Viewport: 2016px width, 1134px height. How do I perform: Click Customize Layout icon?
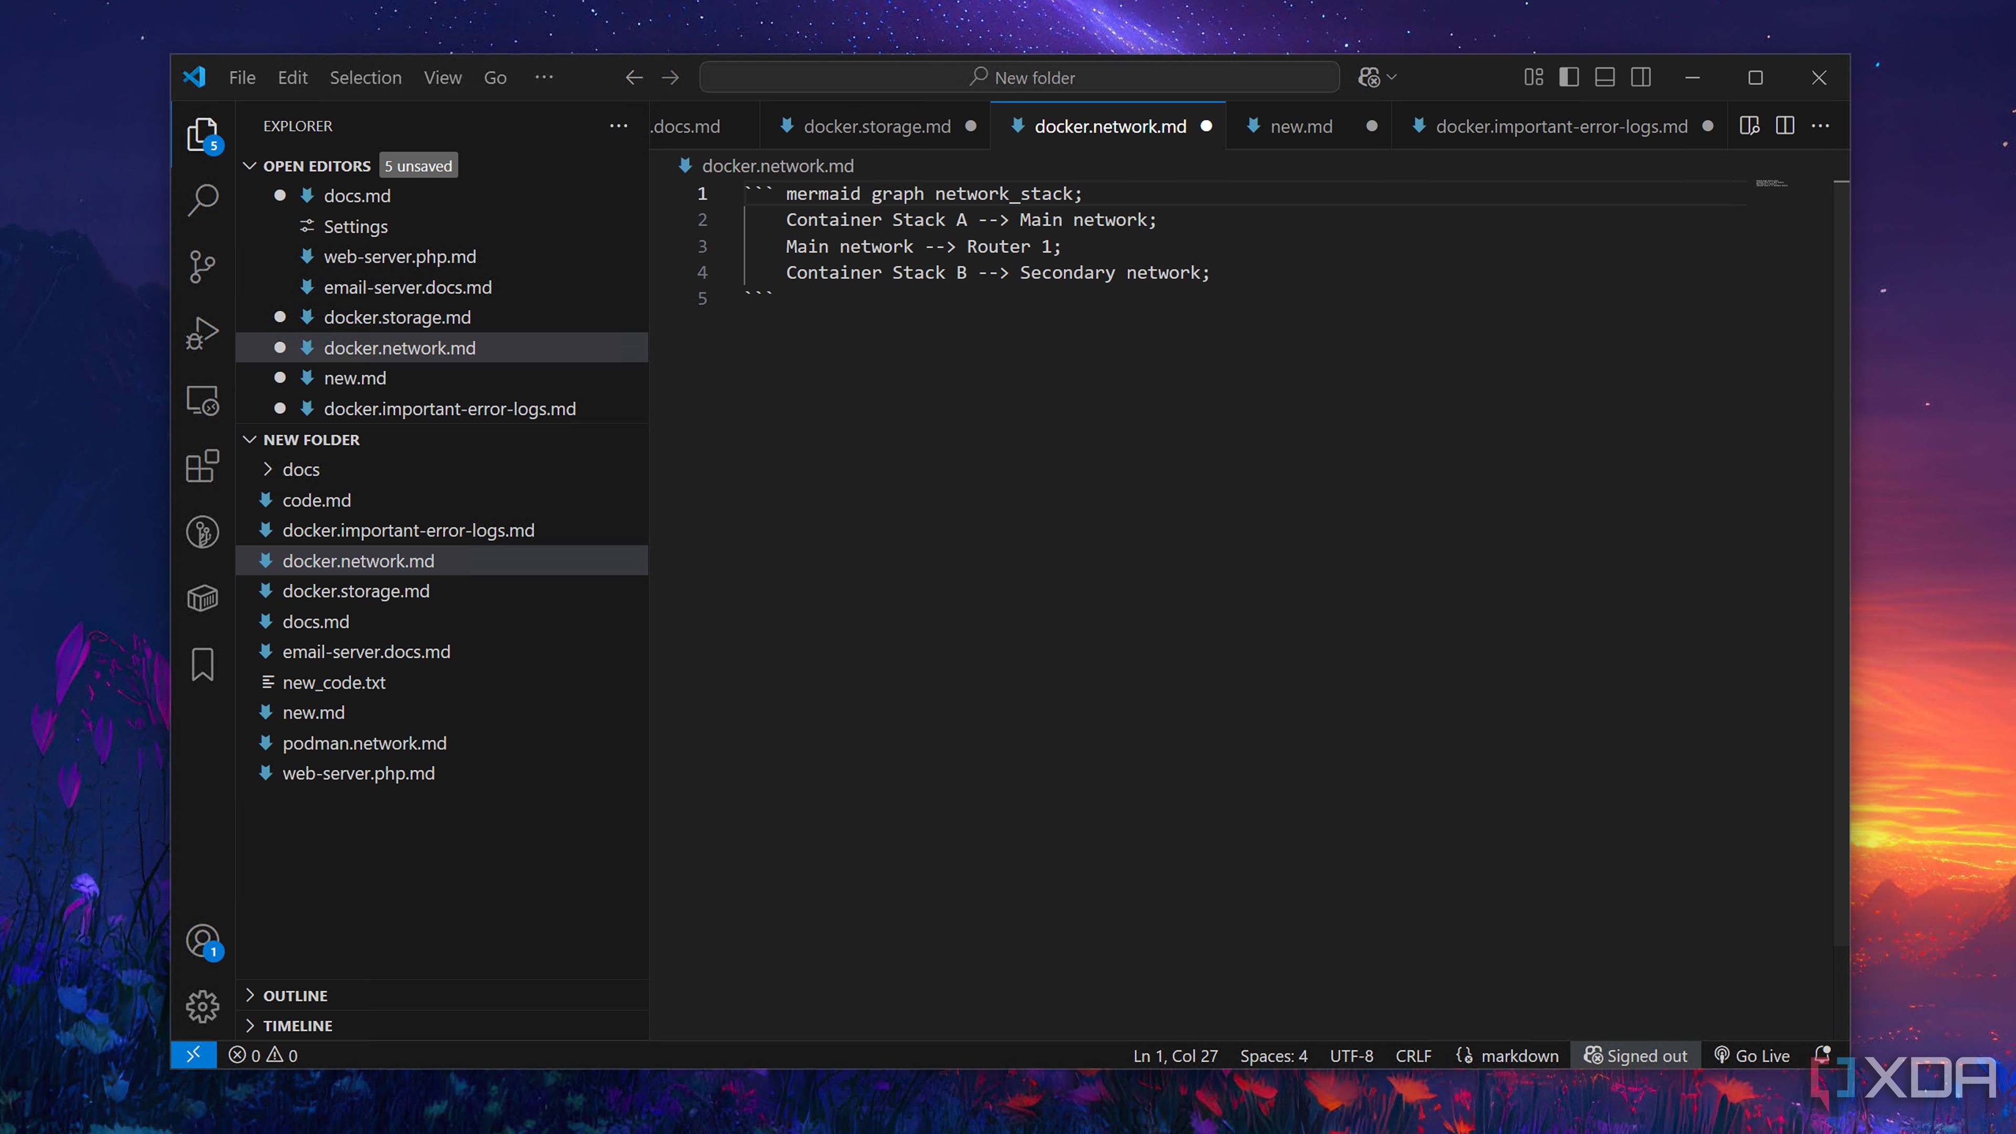click(1534, 78)
